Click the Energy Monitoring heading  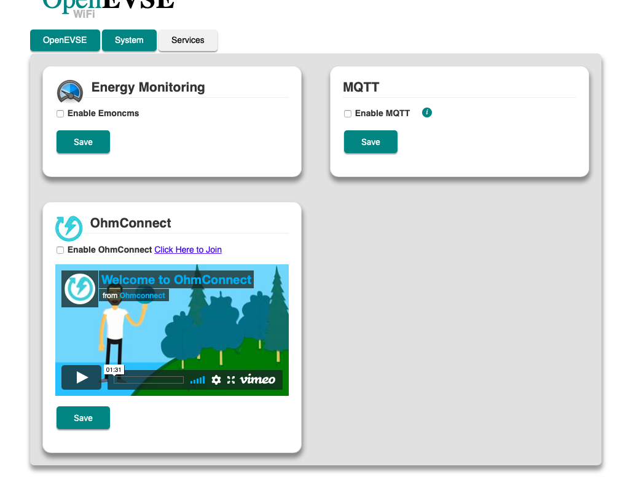pyautogui.click(x=148, y=87)
